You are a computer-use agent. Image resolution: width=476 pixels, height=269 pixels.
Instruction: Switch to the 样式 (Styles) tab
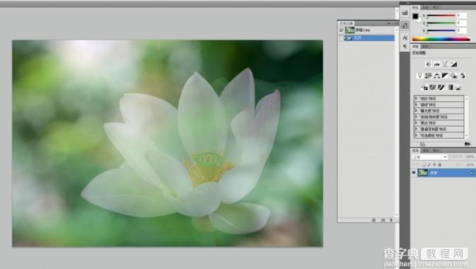click(436, 7)
